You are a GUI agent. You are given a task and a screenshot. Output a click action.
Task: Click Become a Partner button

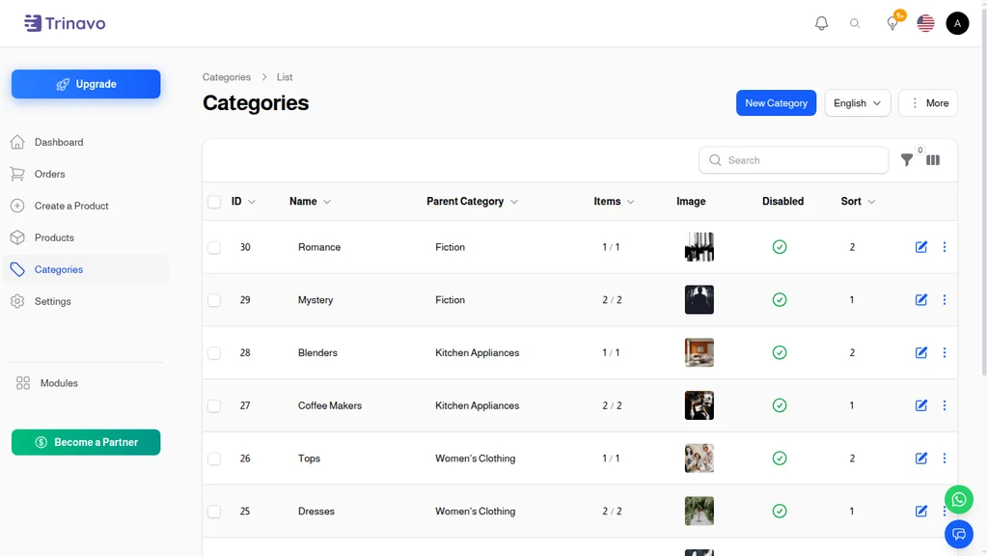pos(86,442)
